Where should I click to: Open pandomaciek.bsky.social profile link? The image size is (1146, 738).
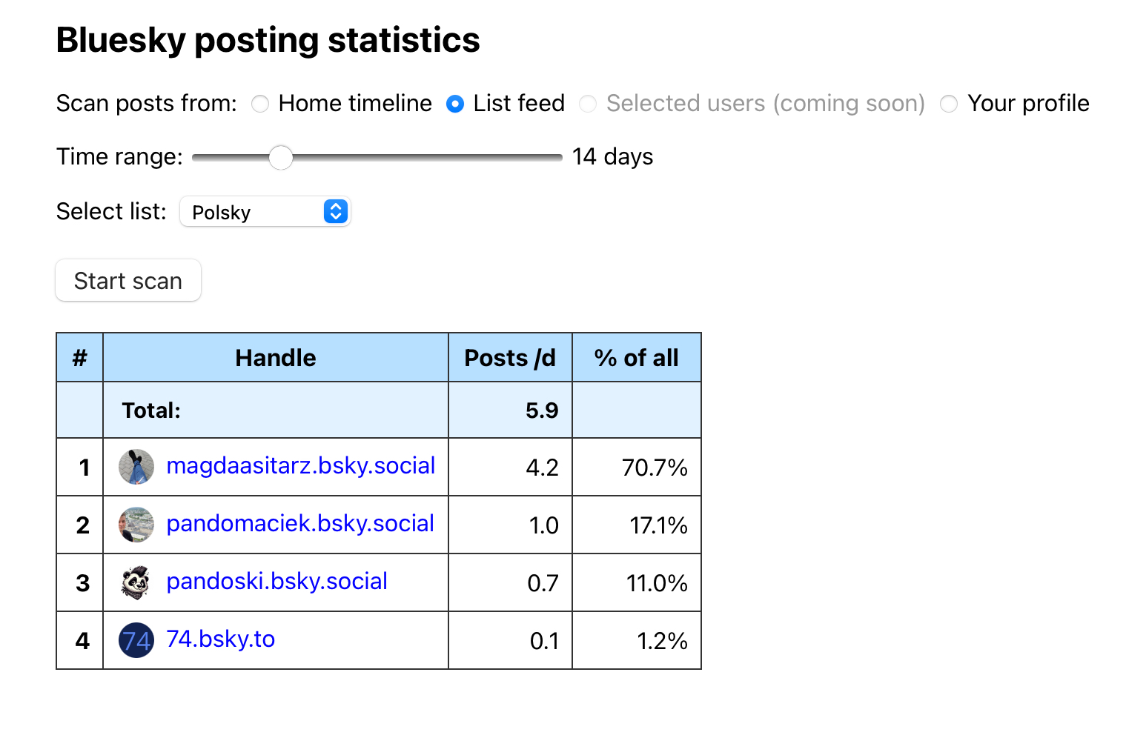pos(299,523)
